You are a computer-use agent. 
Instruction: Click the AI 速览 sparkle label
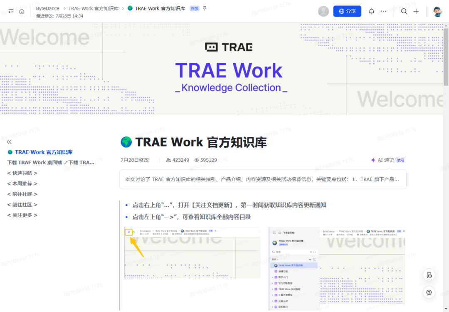(x=382, y=160)
